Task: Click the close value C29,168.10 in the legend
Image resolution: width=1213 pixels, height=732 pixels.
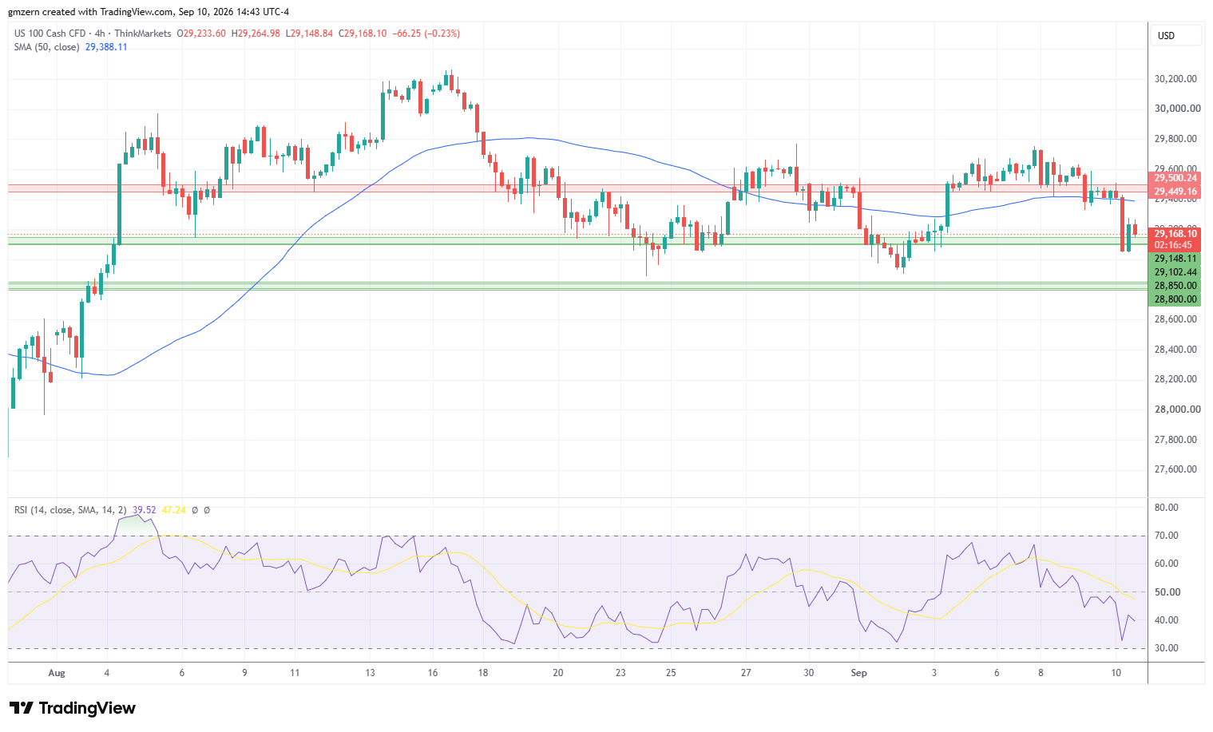Action: pos(363,34)
